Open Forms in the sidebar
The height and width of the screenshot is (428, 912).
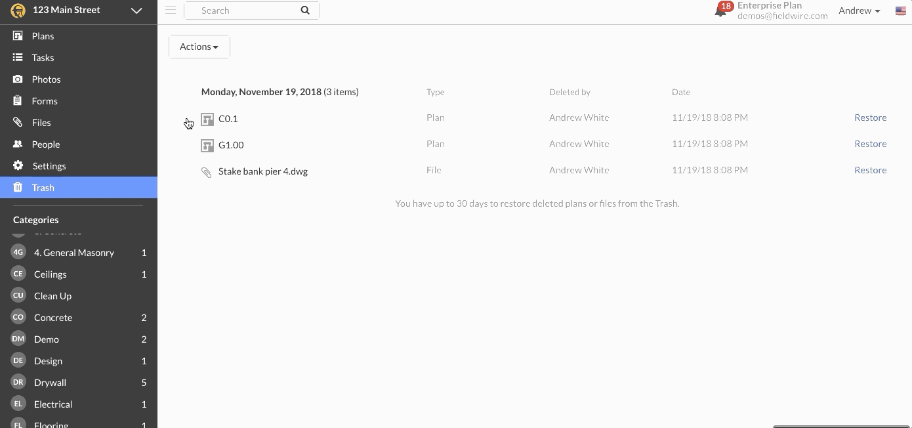click(x=79, y=101)
